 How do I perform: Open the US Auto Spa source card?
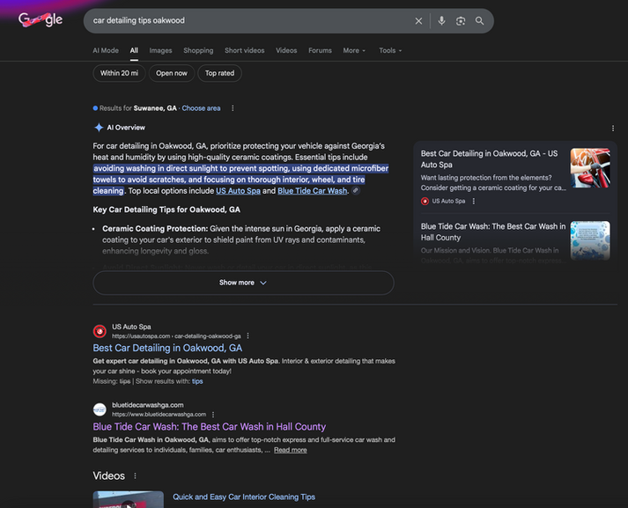click(x=489, y=159)
